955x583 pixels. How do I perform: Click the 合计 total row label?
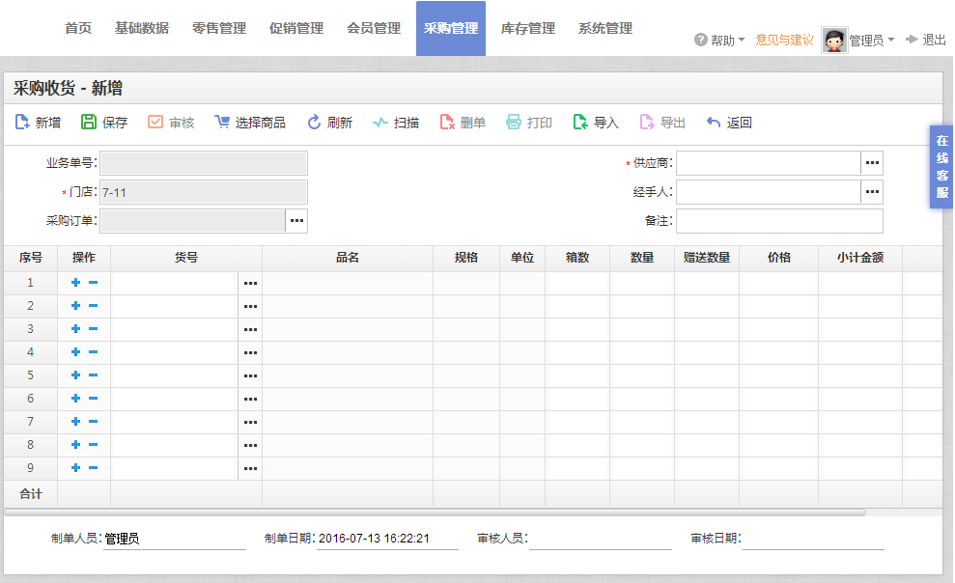31,494
